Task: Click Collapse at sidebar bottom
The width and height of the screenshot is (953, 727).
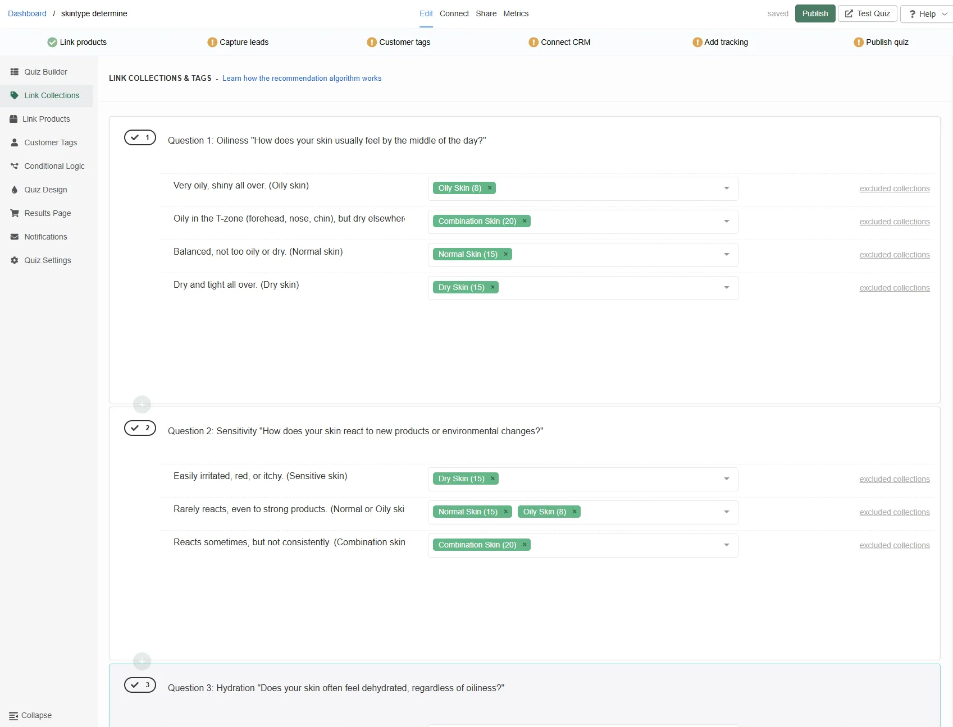Action: 30,716
